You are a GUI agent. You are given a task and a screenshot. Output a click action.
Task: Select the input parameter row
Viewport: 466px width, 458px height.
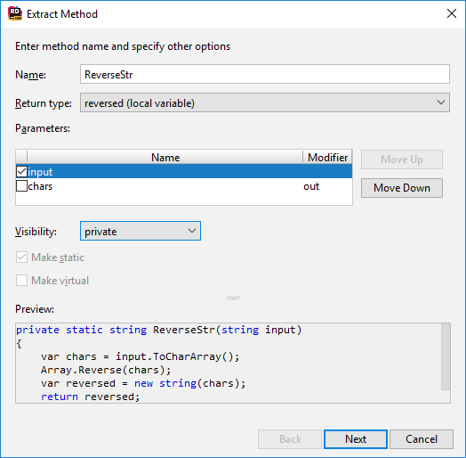pyautogui.click(x=184, y=171)
